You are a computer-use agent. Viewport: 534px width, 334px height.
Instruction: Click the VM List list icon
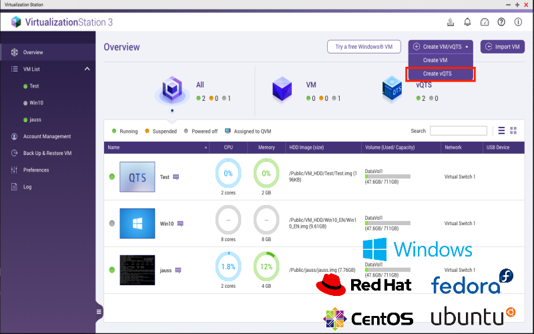14,69
